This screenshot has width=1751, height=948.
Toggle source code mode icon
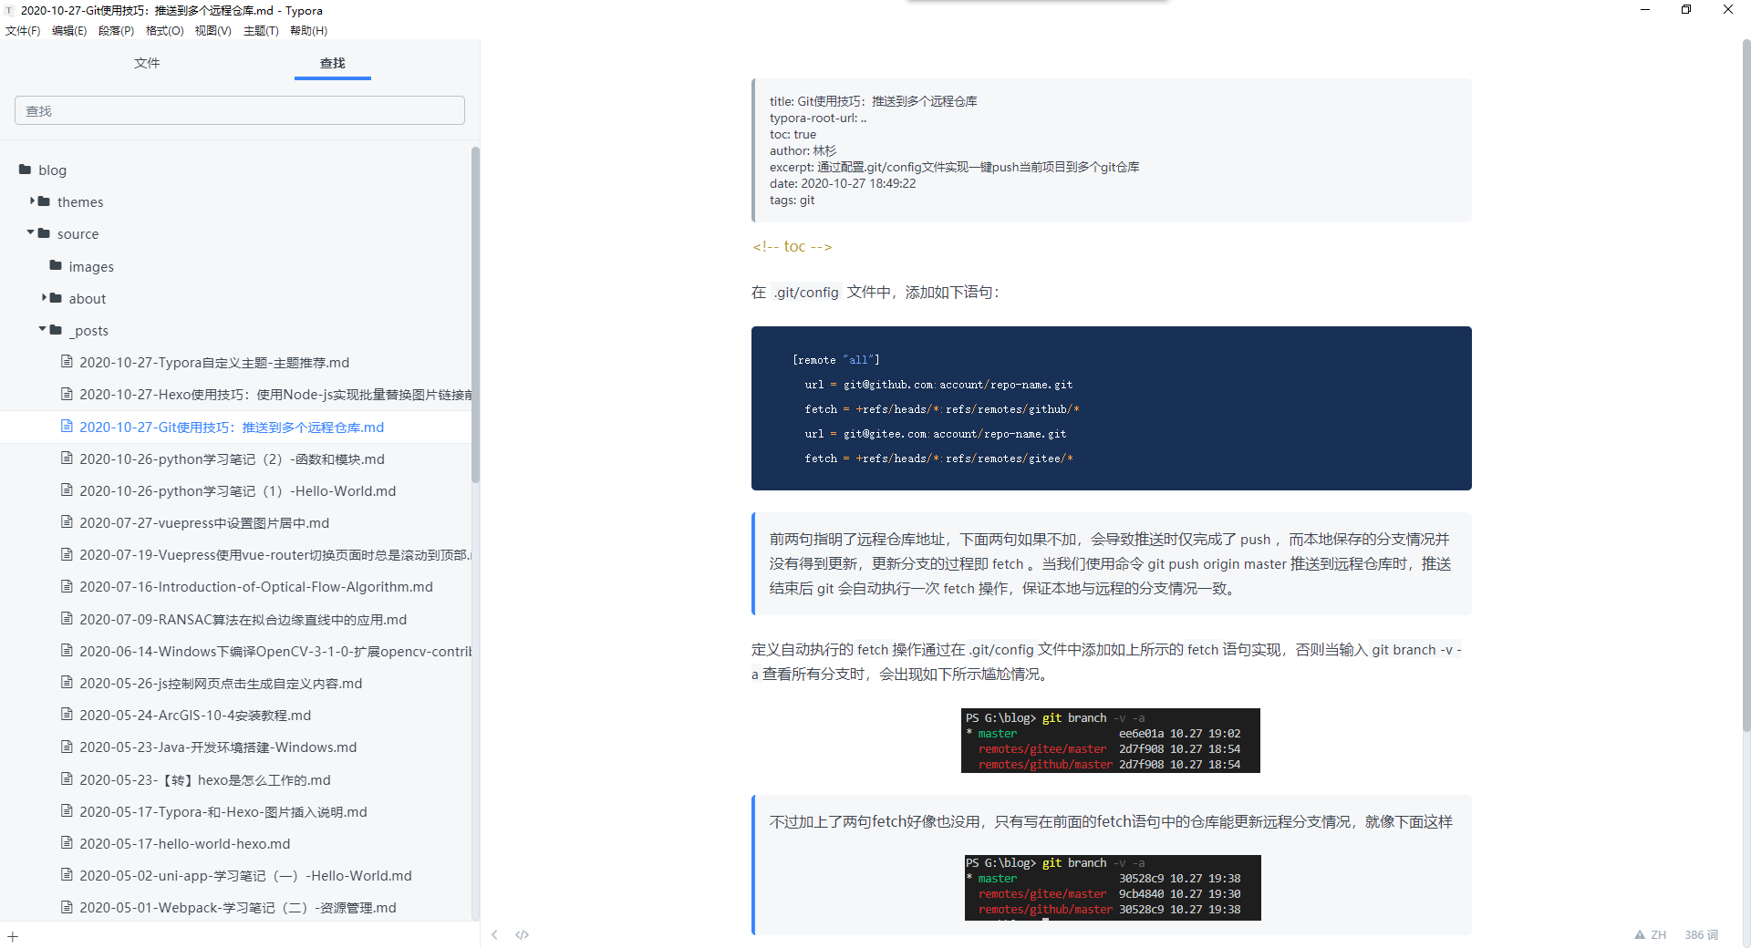tap(522, 934)
